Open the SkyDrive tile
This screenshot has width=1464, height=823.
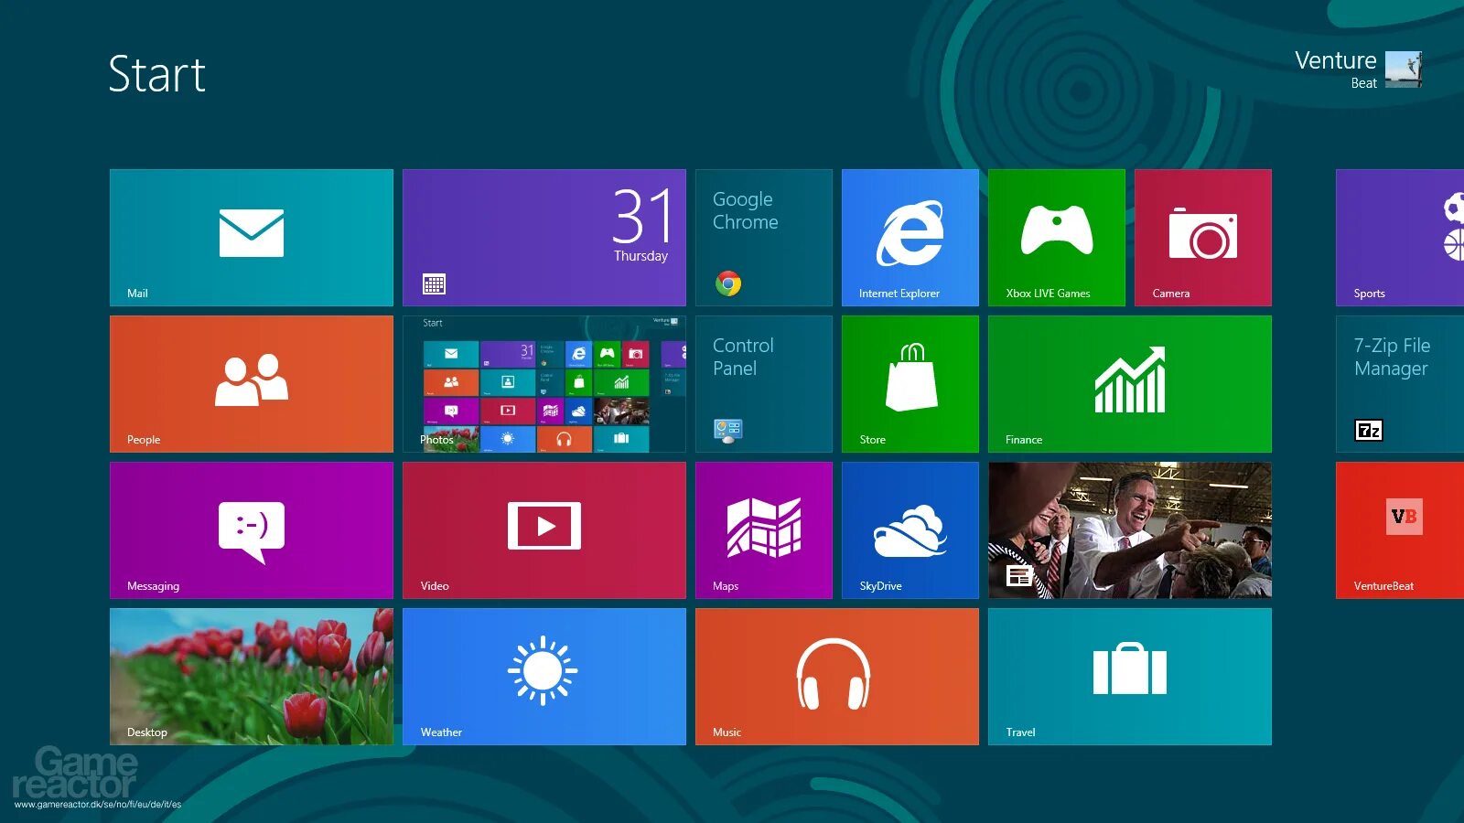[x=910, y=530]
